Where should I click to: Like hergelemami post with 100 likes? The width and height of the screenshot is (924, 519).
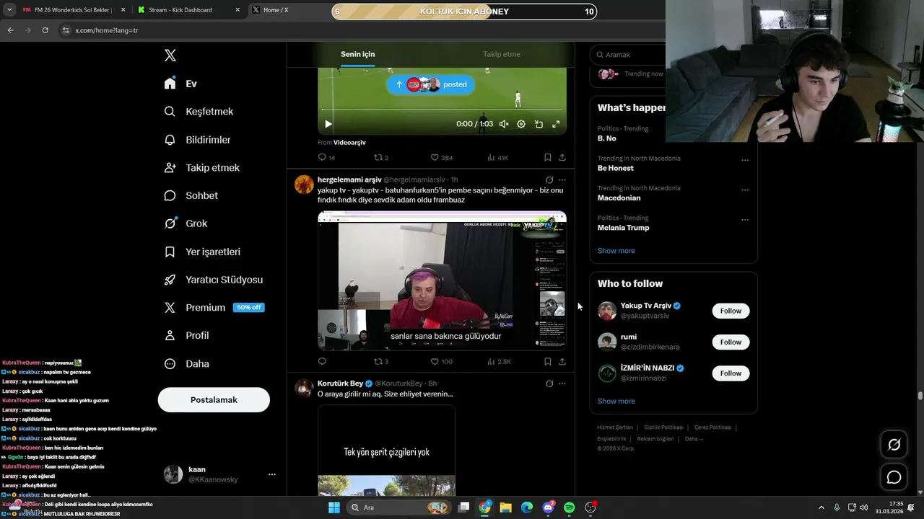click(x=441, y=362)
